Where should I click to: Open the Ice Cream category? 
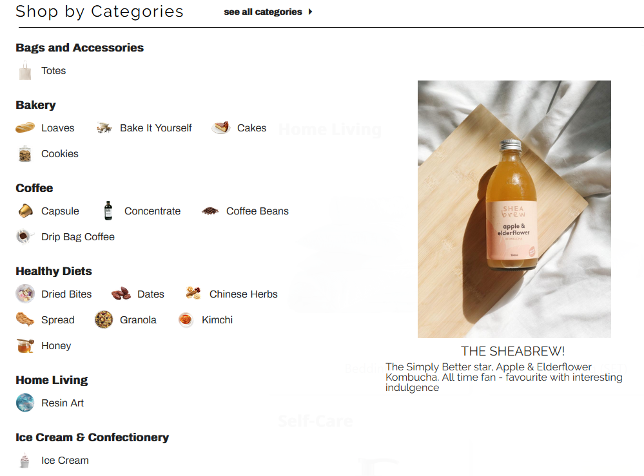click(65, 461)
